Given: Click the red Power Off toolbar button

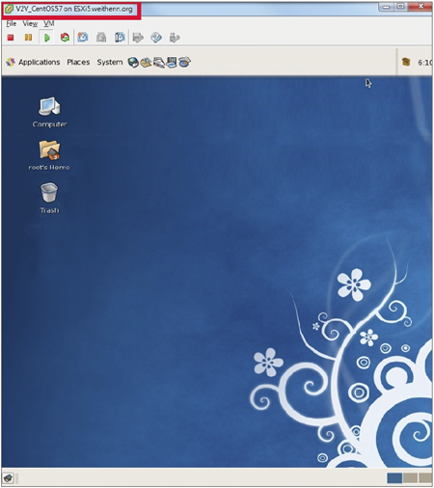Looking at the screenshot, I should coord(11,38).
